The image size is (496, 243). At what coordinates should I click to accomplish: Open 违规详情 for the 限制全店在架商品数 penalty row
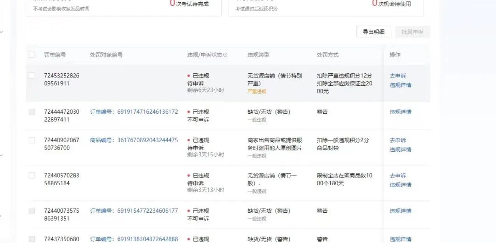click(400, 185)
